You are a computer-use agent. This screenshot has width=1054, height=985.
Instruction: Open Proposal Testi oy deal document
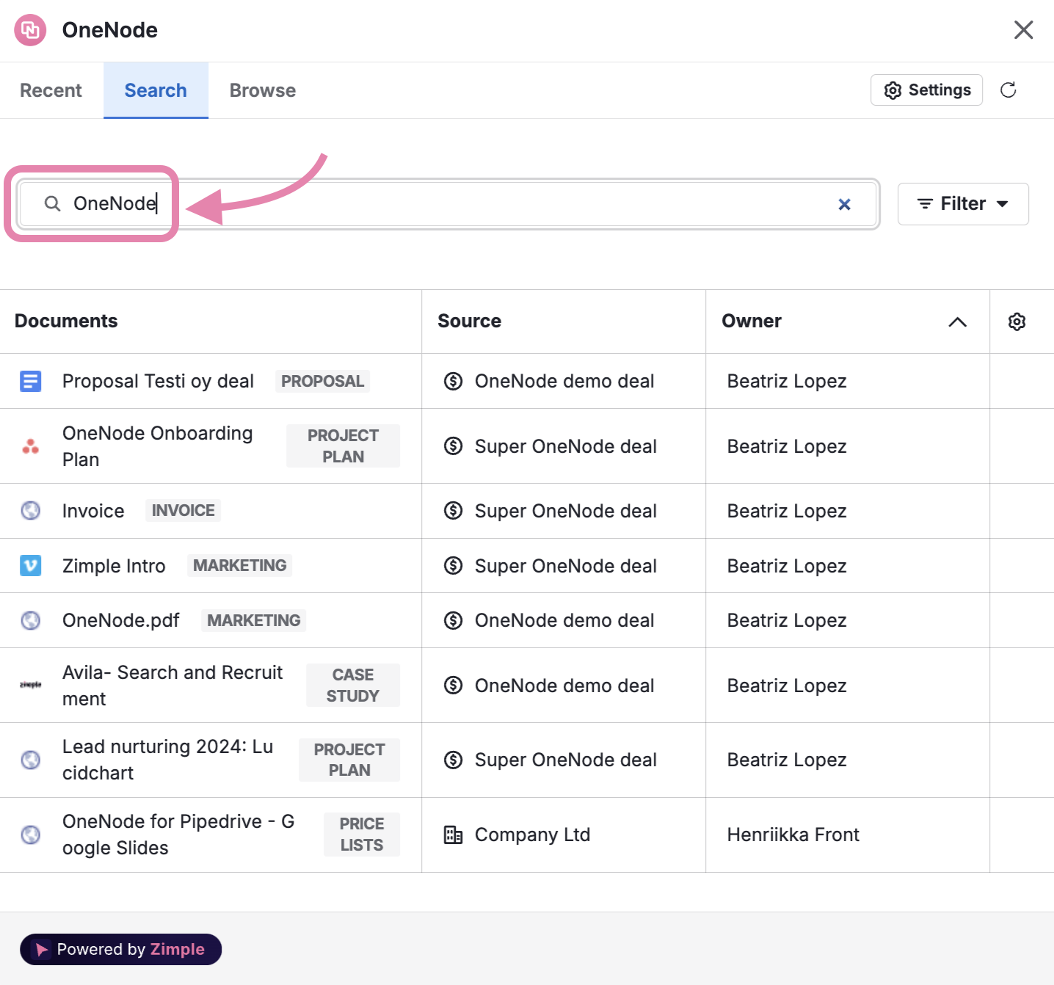(x=158, y=382)
